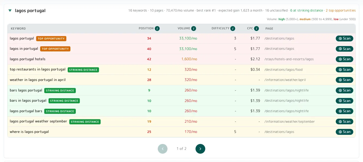Click '6 at striking distance' filter text
The image size is (363, 162).
[307, 10]
